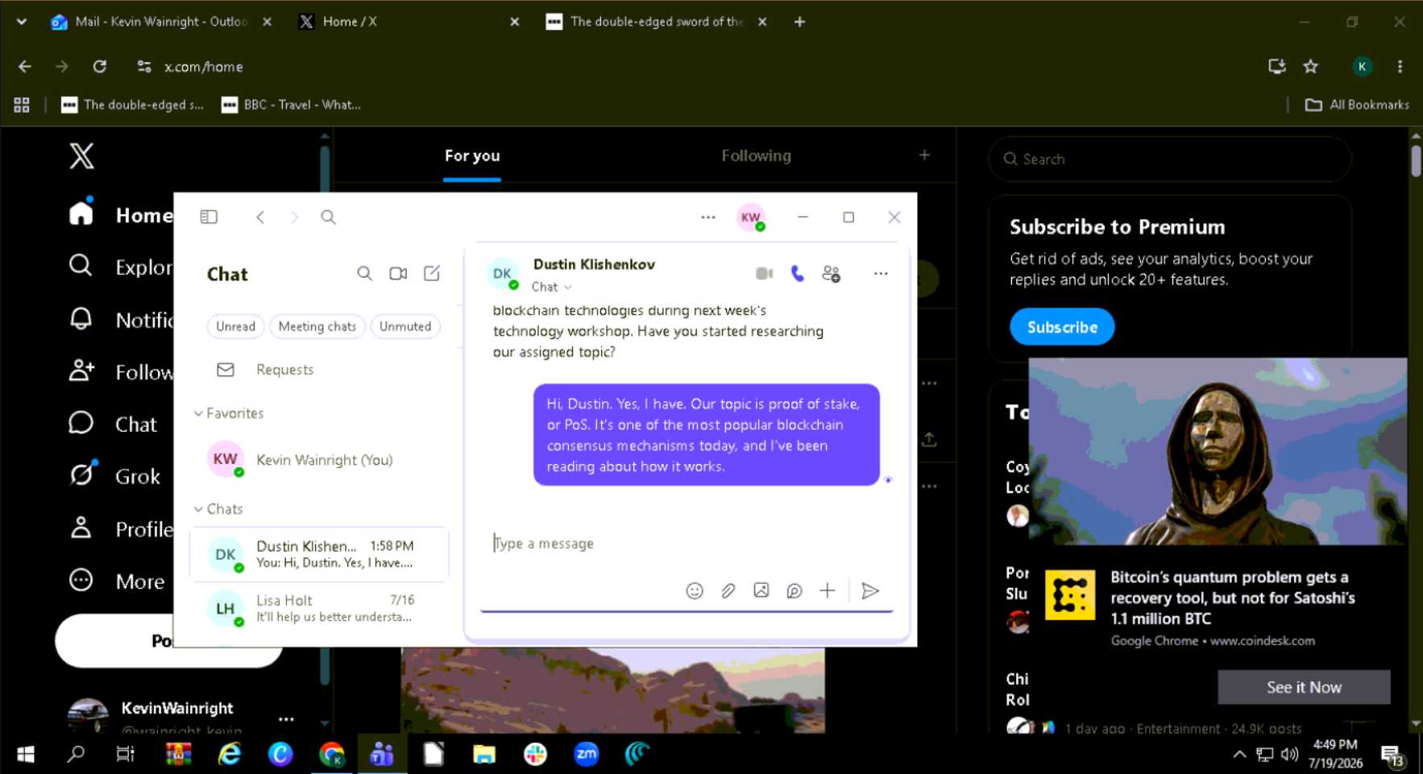Open Chrome's three-dot menu
1423x774 pixels.
[x=1400, y=66]
